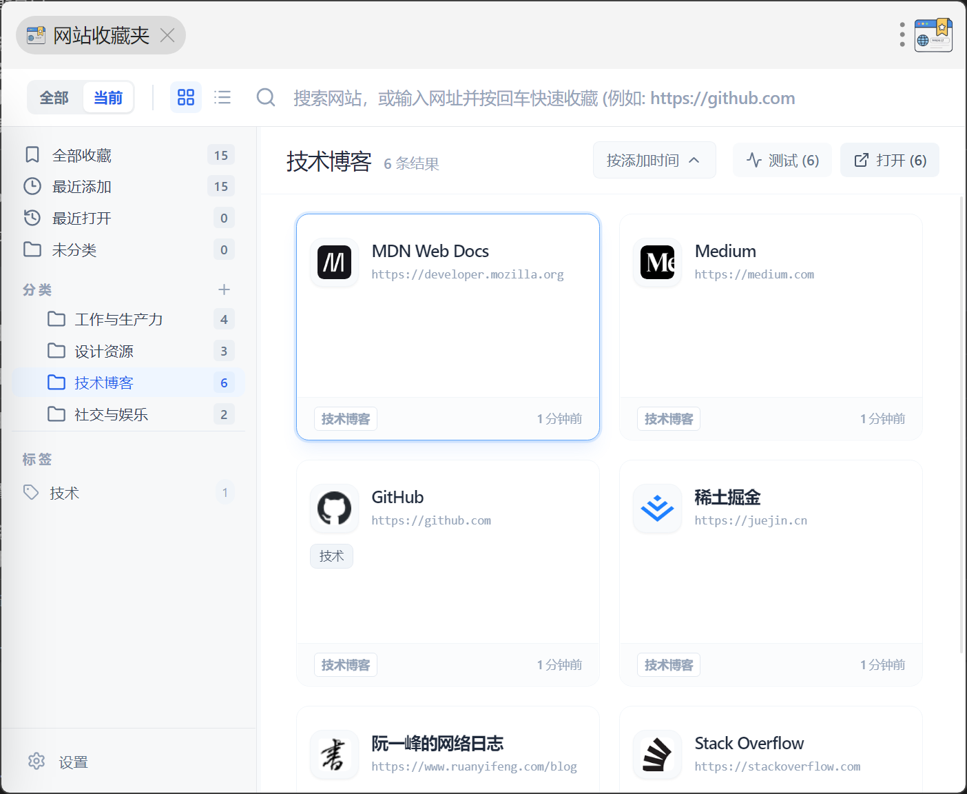Open settings via the gear icon
967x794 pixels.
click(x=37, y=761)
